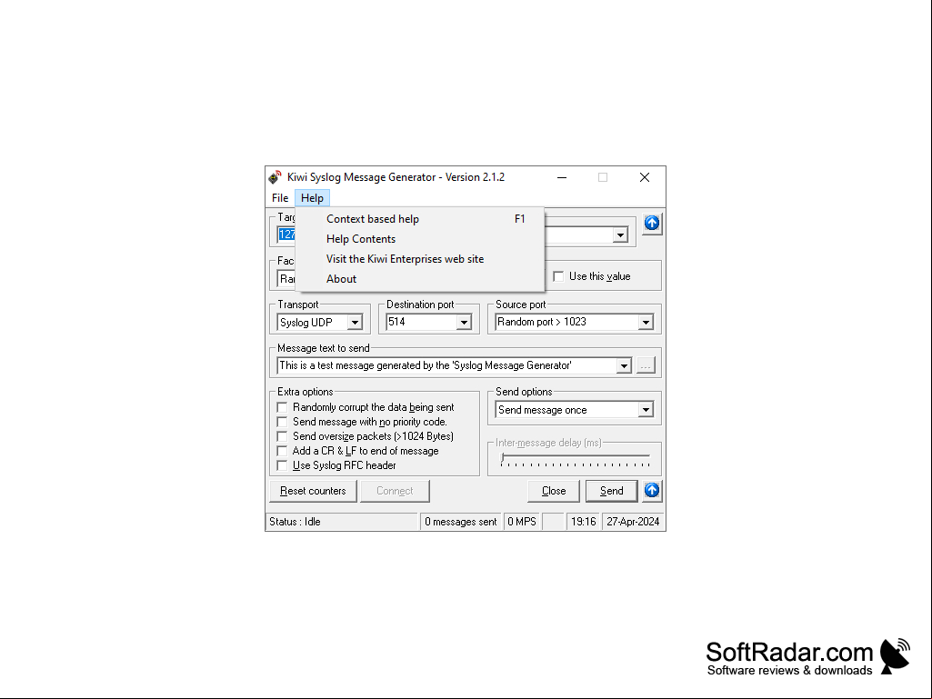Screen dimensions: 932x699
Task: Open the File menu
Action: click(280, 198)
